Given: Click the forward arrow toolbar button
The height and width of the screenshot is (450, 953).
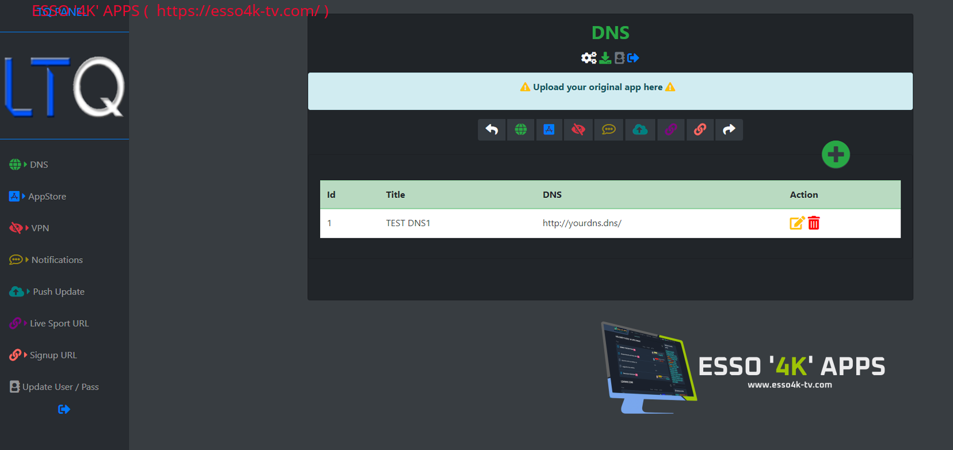Looking at the screenshot, I should click(x=729, y=129).
